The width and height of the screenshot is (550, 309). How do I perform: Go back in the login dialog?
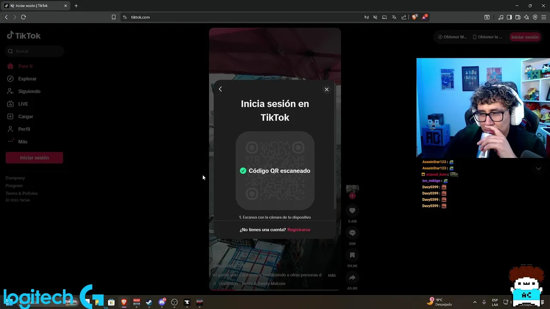(x=220, y=89)
